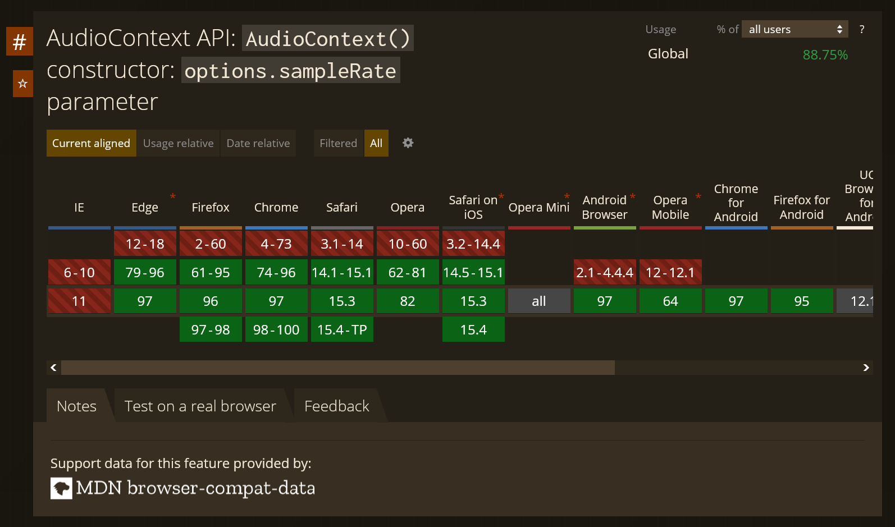
Task: Toggle the Filtered browsers option
Action: (x=338, y=143)
